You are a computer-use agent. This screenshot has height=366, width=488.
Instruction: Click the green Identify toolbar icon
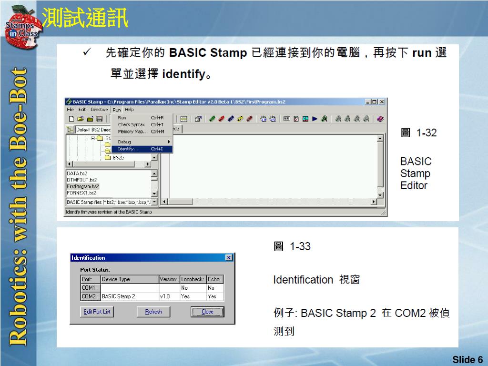324,119
